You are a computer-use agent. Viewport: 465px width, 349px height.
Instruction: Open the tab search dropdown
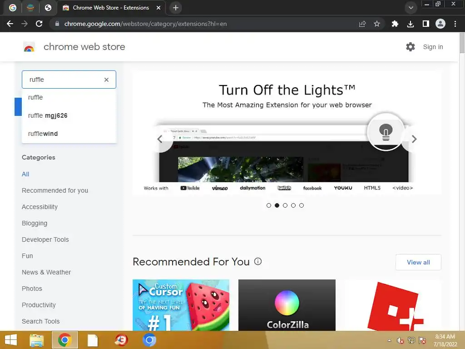[411, 8]
